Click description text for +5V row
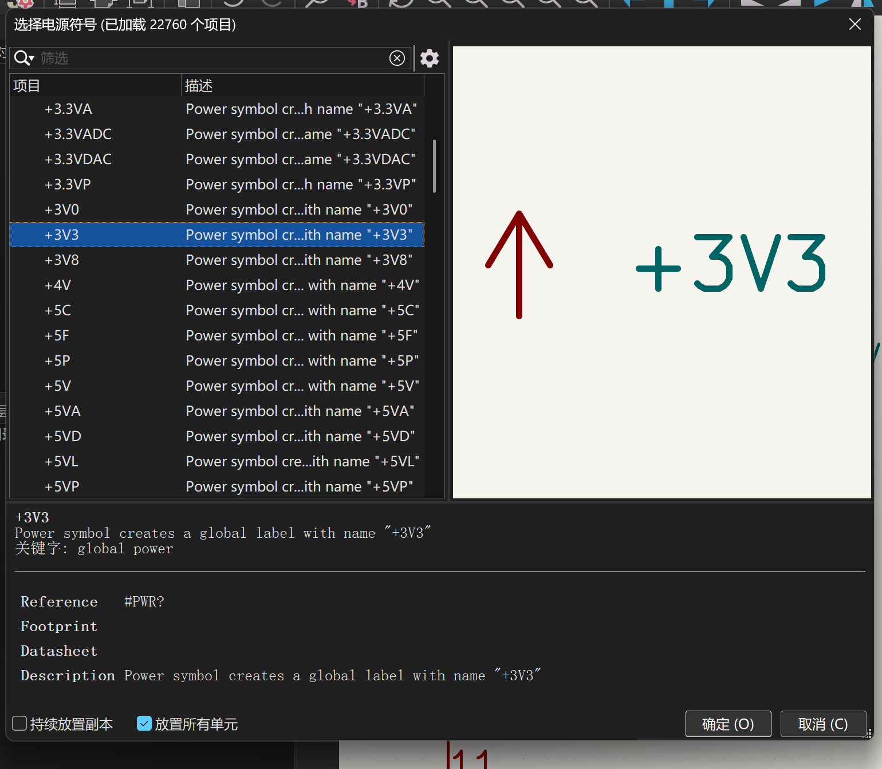882x769 pixels. tap(302, 386)
